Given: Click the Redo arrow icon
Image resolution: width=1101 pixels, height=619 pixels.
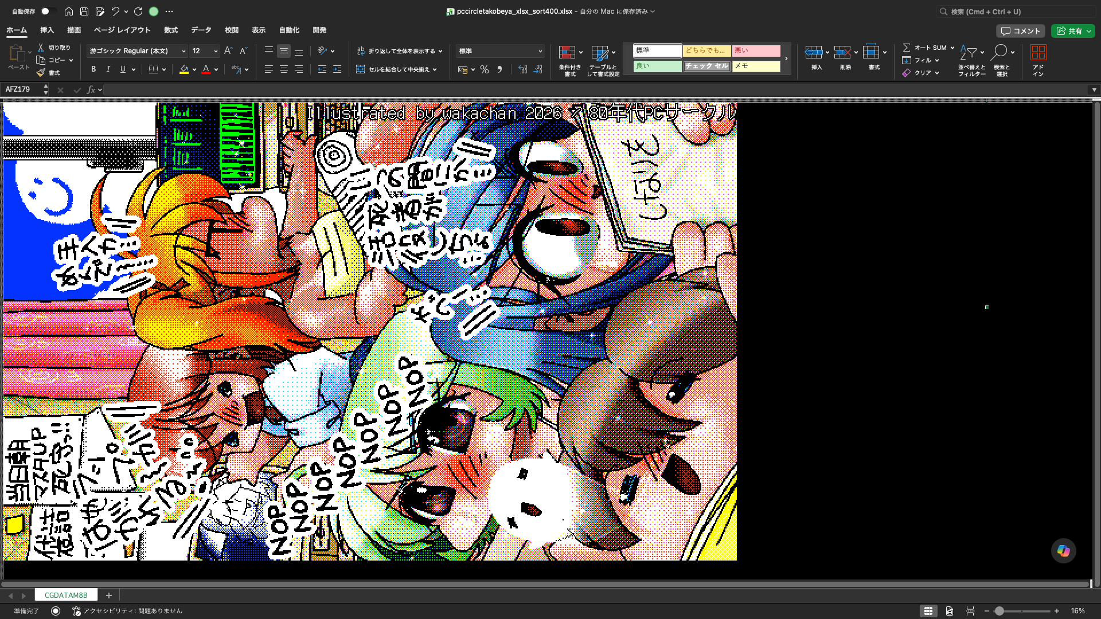Looking at the screenshot, I should [138, 11].
